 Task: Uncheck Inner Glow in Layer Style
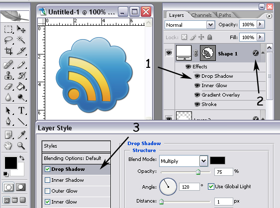tap(47, 202)
